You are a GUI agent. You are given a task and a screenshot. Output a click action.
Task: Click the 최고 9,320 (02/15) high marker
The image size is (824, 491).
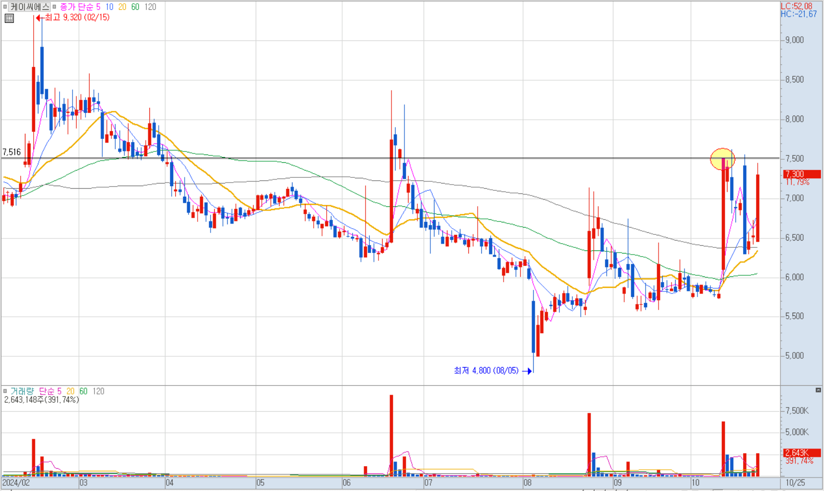[x=73, y=17]
